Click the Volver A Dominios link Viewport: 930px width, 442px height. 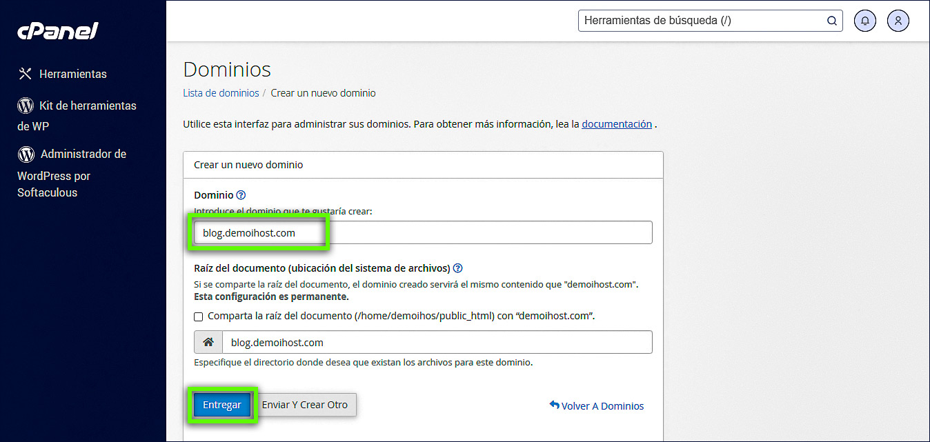click(x=601, y=405)
